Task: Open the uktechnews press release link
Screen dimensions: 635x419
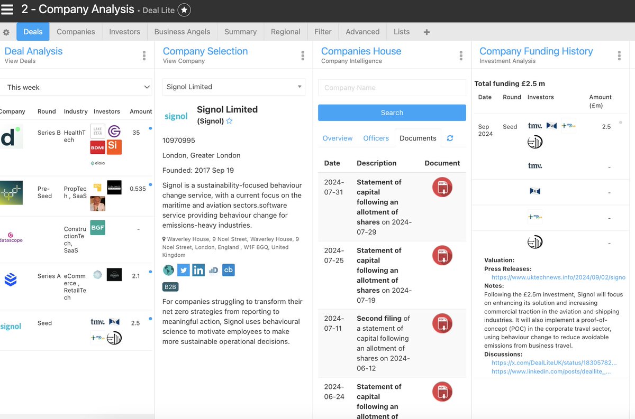Action: [x=558, y=277]
